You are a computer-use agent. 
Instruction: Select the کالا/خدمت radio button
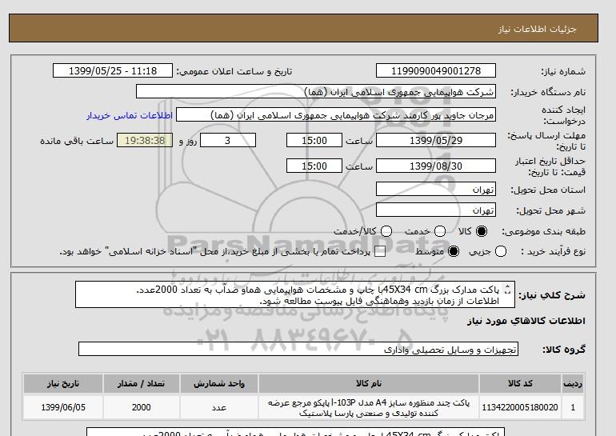[386, 231]
